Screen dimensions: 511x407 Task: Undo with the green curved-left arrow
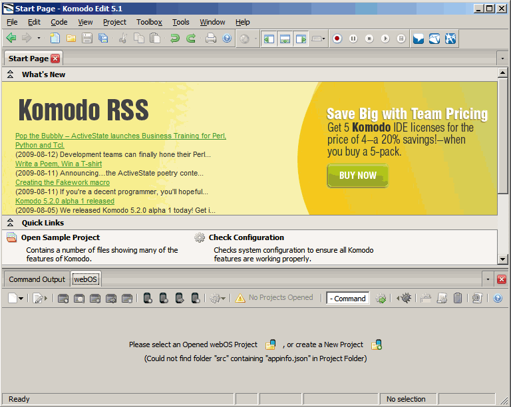coord(175,39)
